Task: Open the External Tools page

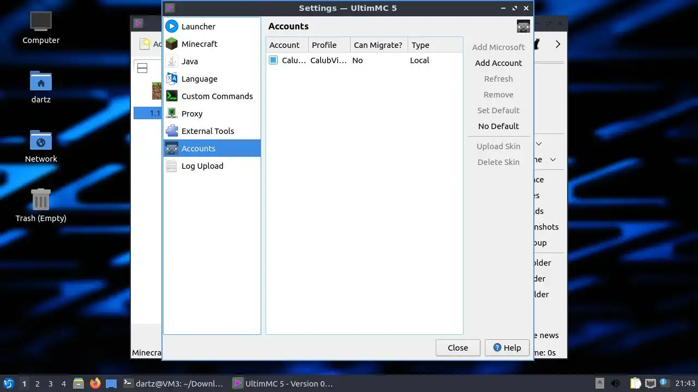Action: click(x=212, y=131)
